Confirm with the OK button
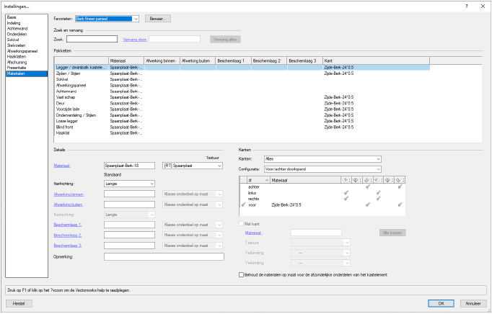 point(442,303)
